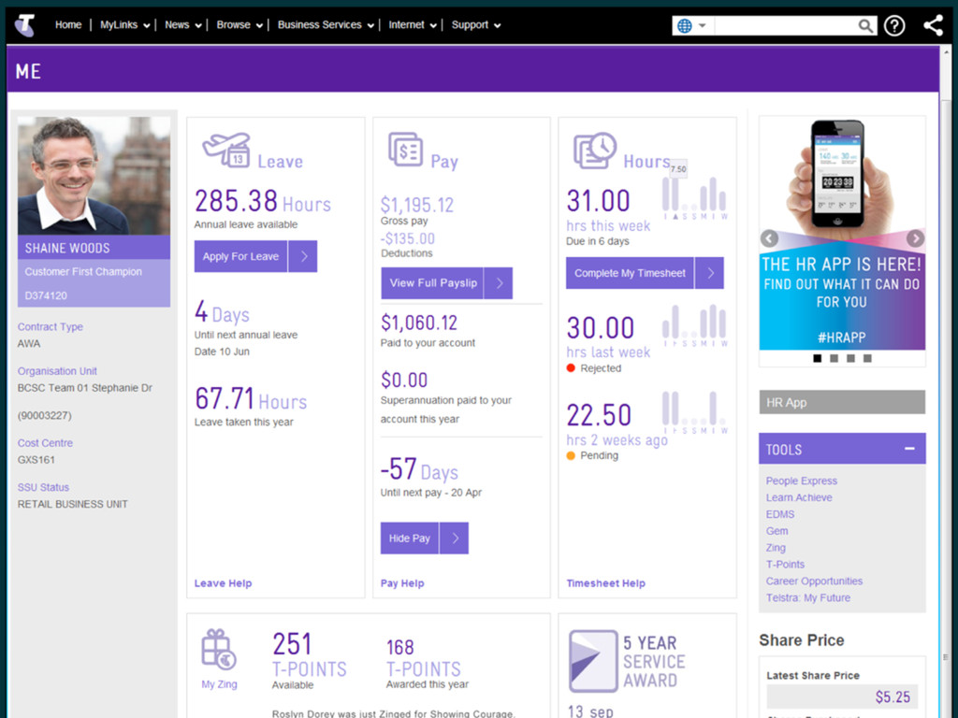Click the Contract Type label
Screen dimensions: 958x718
click(51, 326)
